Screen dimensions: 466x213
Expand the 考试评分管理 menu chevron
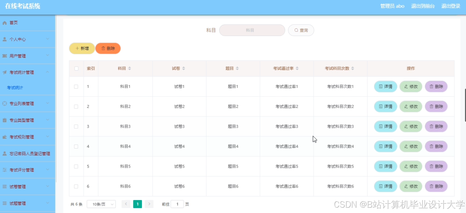(48, 169)
